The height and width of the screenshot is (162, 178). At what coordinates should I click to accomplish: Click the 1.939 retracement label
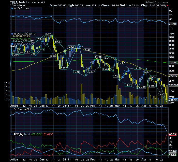coord(39,39)
